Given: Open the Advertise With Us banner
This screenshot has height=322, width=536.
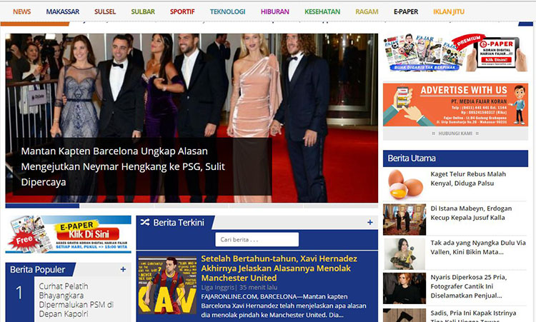Looking at the screenshot, I should (x=455, y=105).
